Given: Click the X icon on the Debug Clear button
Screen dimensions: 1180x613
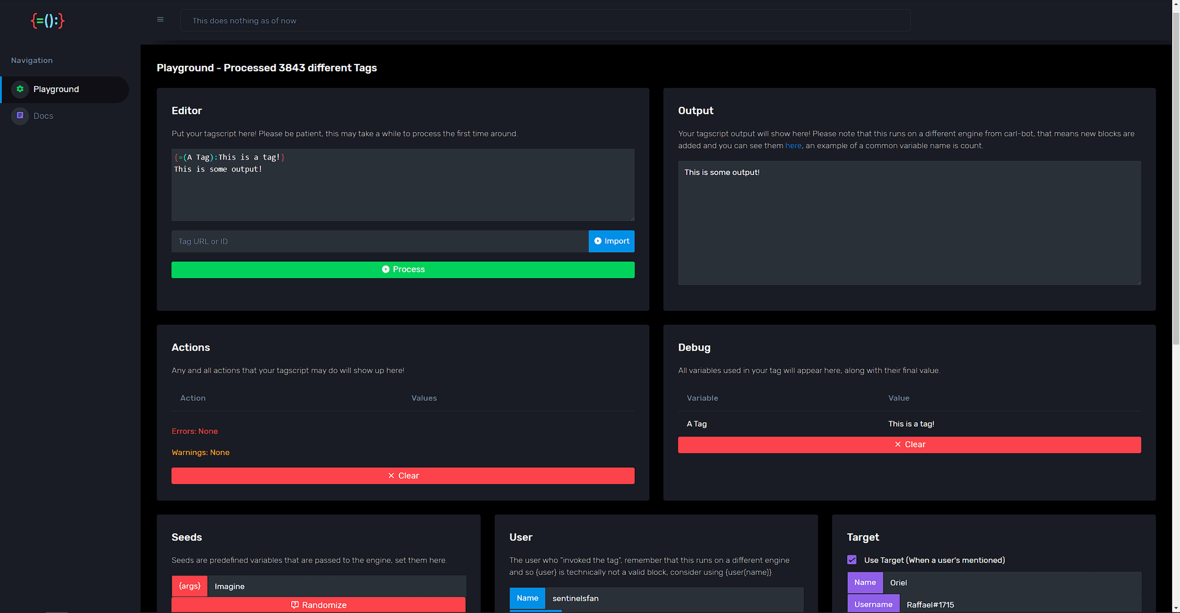Looking at the screenshot, I should pos(898,444).
